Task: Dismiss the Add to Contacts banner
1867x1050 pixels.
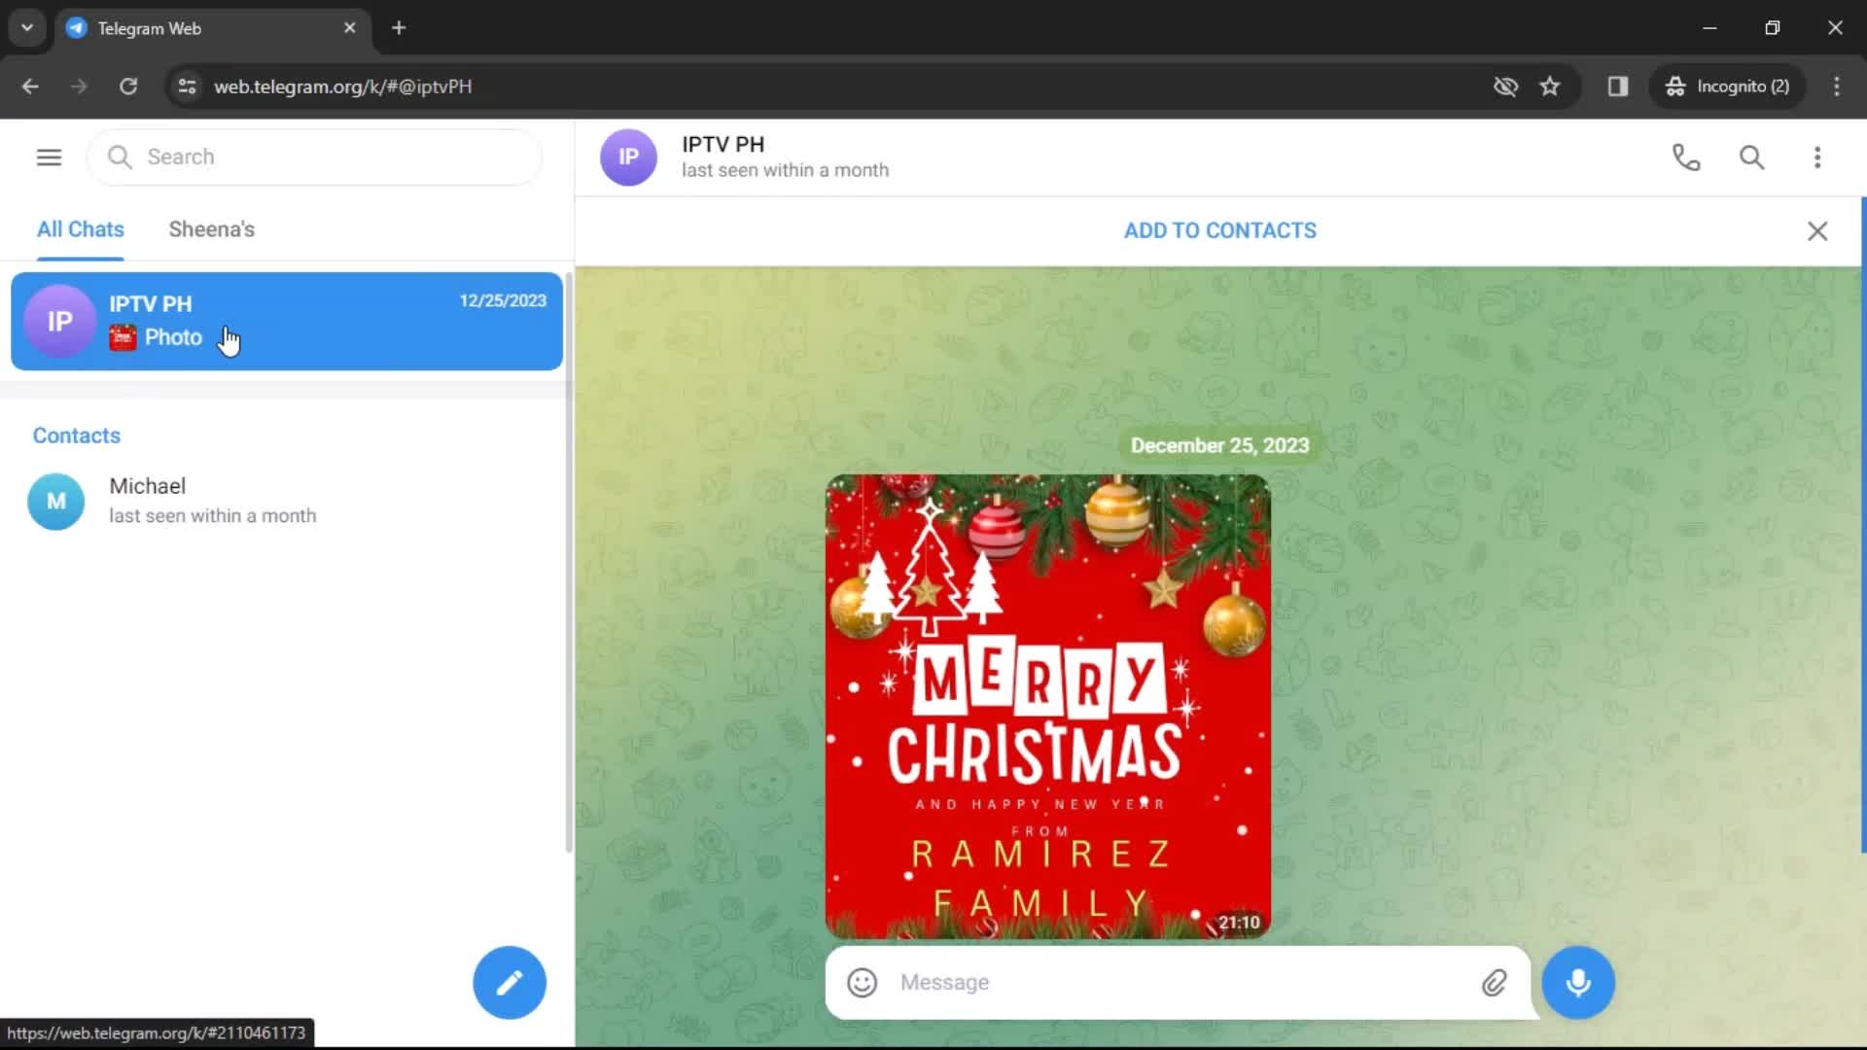Action: (x=1819, y=230)
